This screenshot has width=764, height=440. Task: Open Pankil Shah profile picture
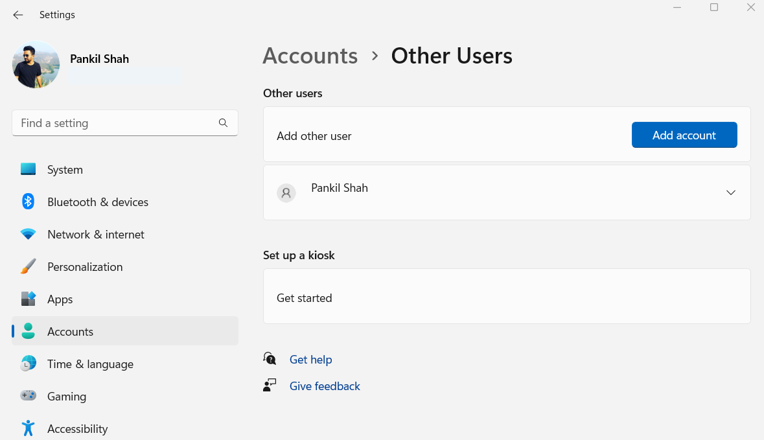pyautogui.click(x=36, y=64)
